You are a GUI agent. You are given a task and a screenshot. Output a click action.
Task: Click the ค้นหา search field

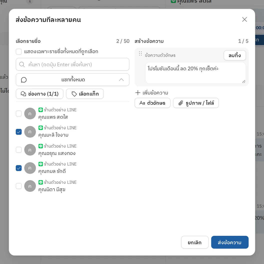(x=72, y=64)
